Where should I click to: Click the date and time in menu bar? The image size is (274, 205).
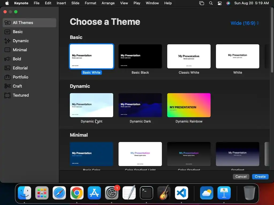coord(252,3)
